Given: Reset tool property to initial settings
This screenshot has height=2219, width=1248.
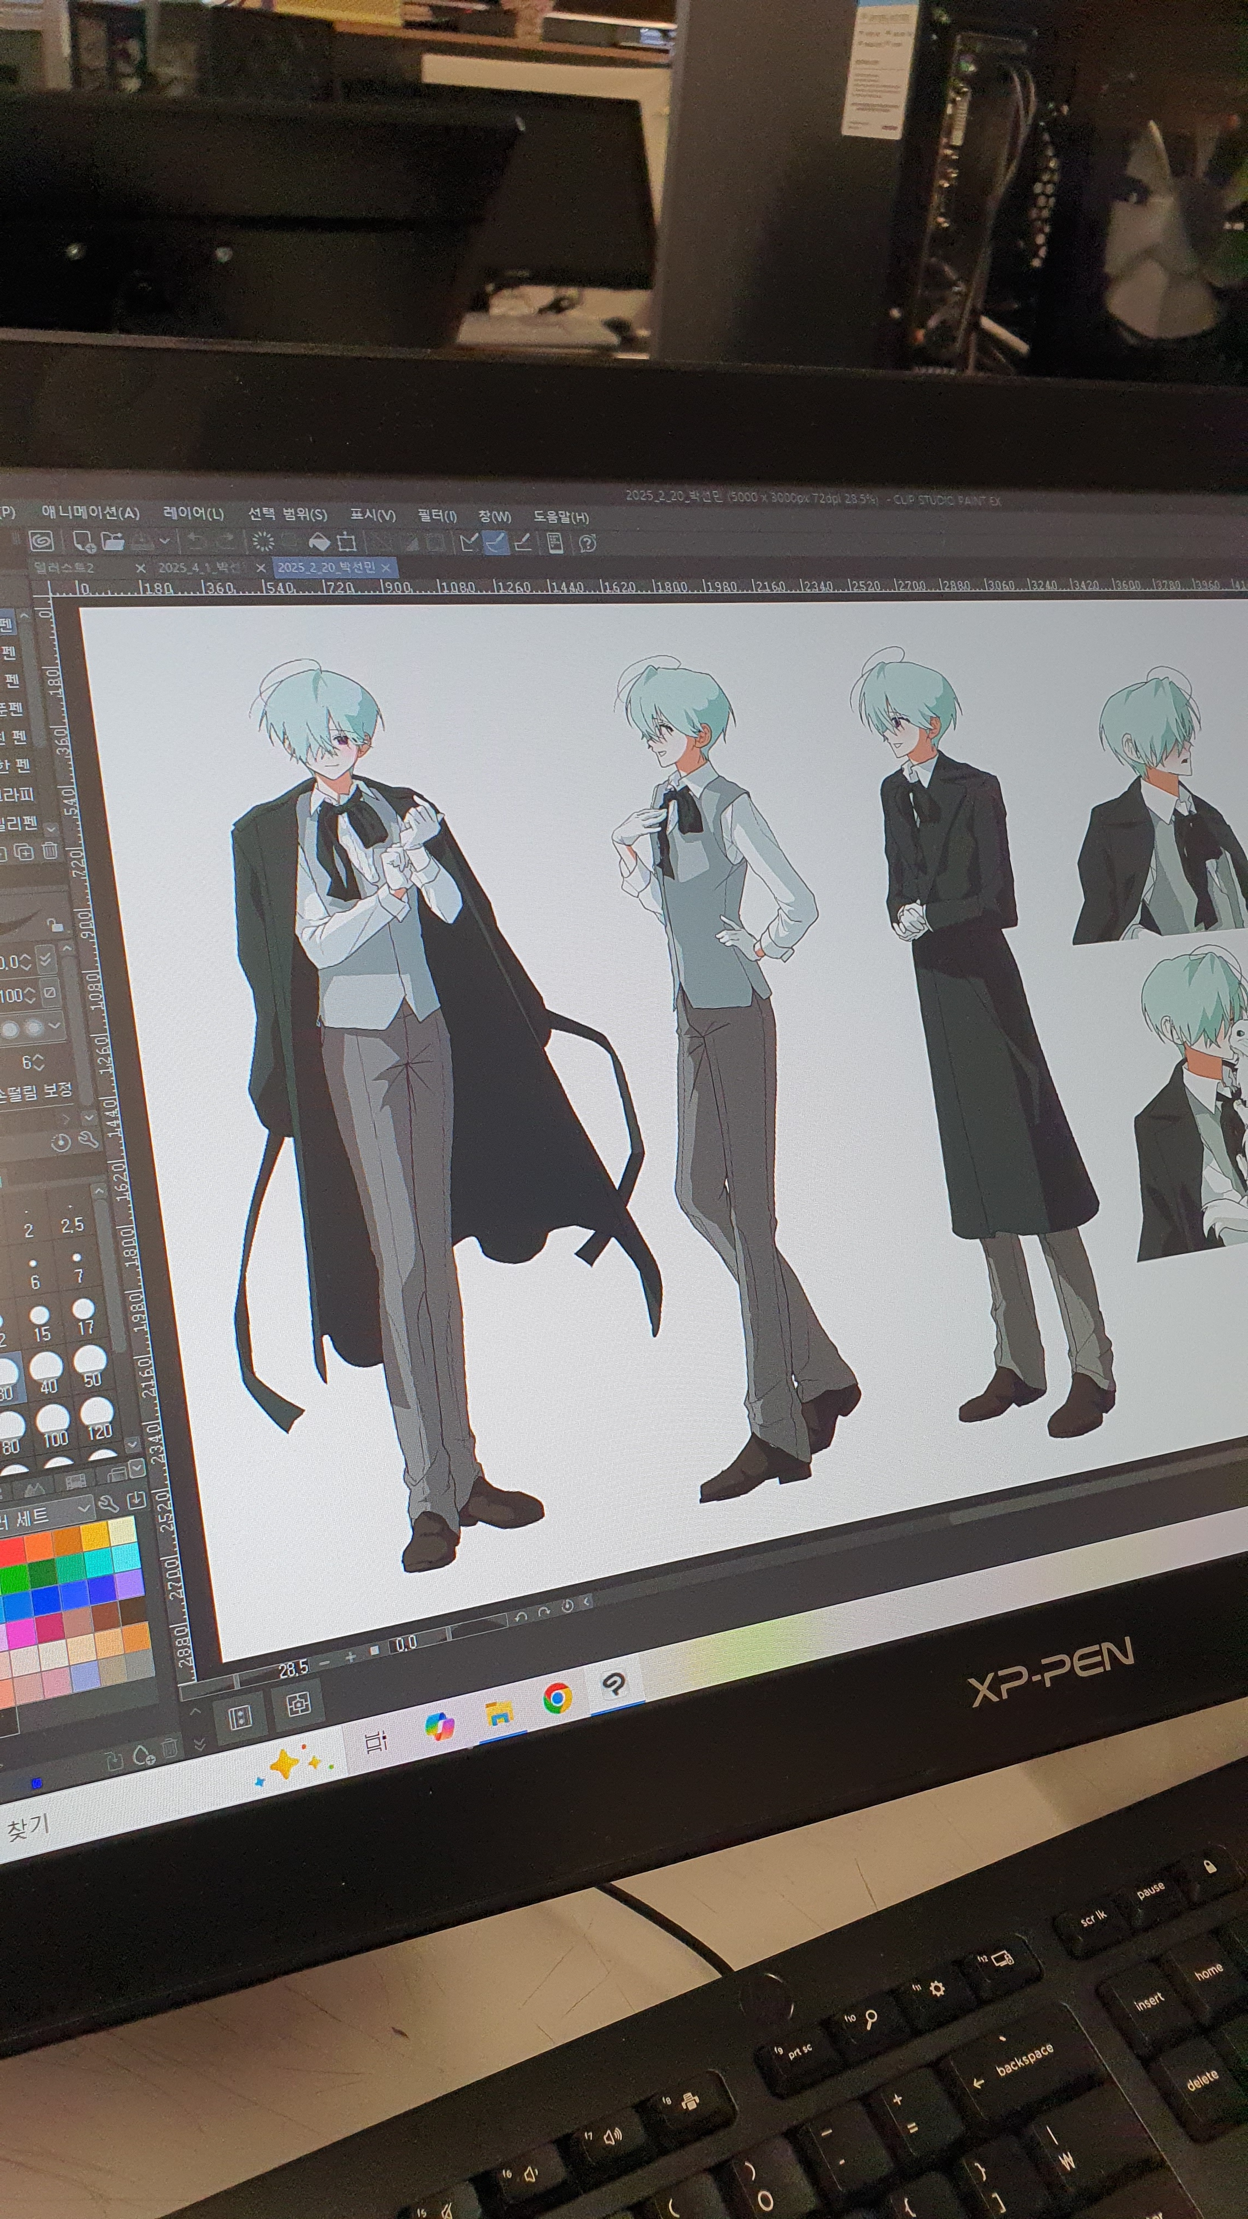Looking at the screenshot, I should tap(61, 1143).
